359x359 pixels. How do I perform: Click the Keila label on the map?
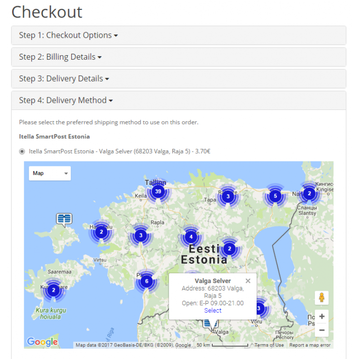click(x=140, y=196)
